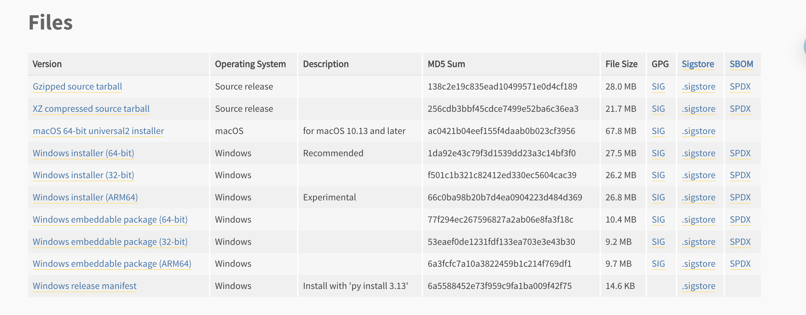The width and height of the screenshot is (806, 315).
Task: Open Windows installer (ARM64) download
Action: tap(85, 197)
